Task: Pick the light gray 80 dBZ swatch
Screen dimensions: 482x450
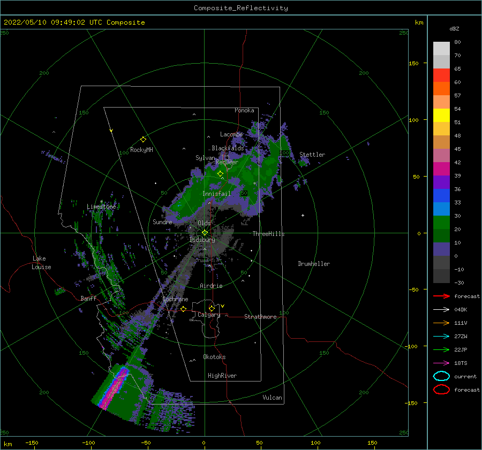Action: click(441, 49)
